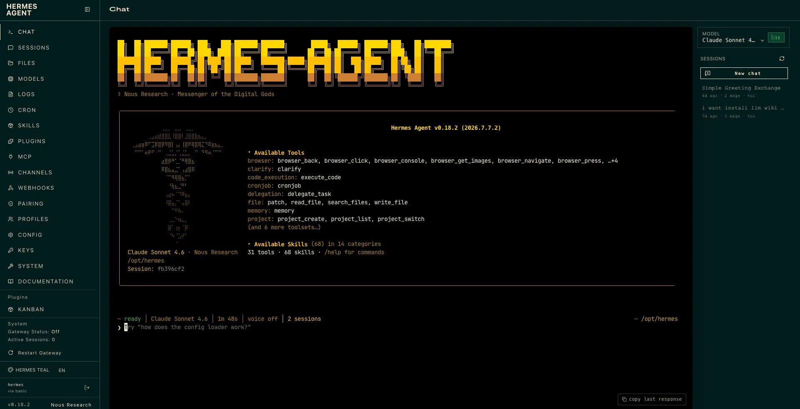800x409 pixels.
Task: Open the Skills section icon
Action: tap(11, 125)
